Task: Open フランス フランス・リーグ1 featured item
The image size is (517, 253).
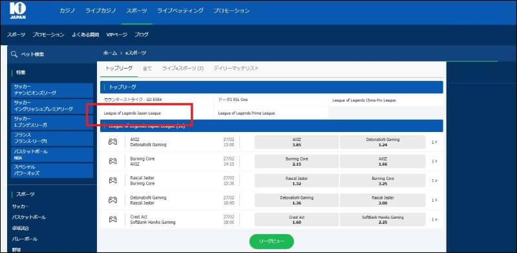Action: 52,138
